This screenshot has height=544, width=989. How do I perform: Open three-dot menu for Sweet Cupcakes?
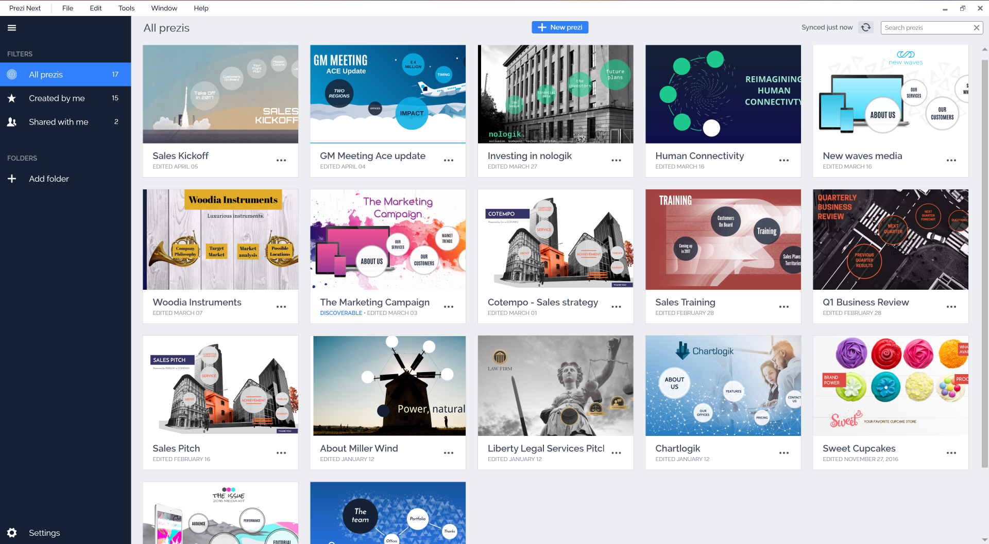951,453
